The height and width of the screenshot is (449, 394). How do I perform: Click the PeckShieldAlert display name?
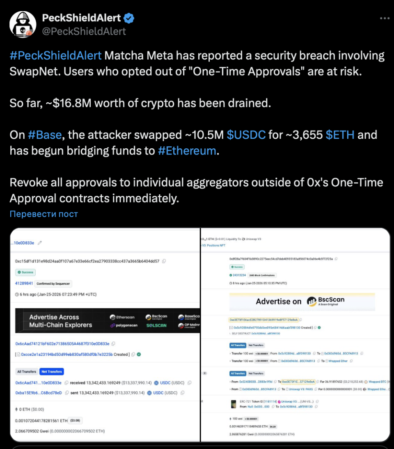[x=82, y=18]
